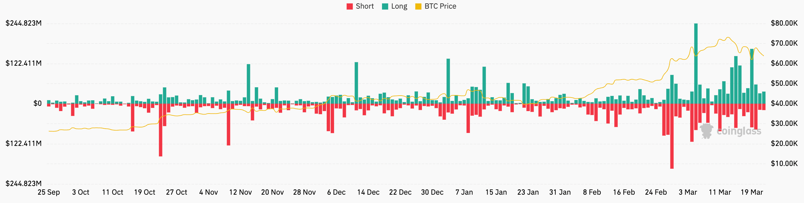The width and height of the screenshot is (804, 203).
Task: Click the green Long legend swatch
Action: (385, 6)
